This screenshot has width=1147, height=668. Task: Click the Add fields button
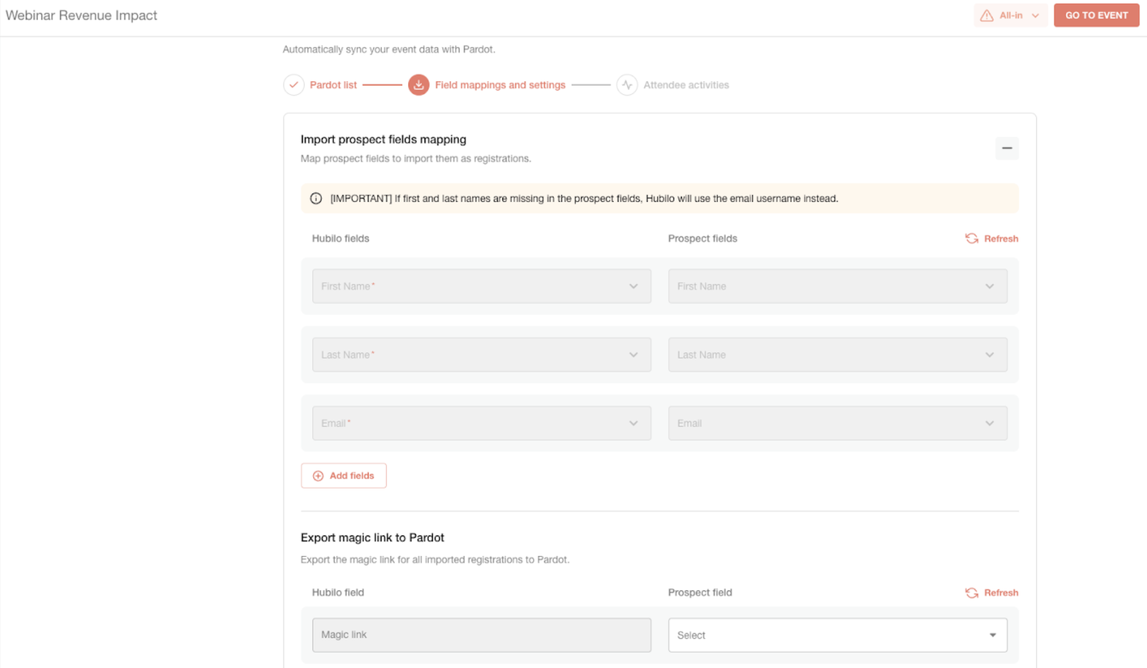point(343,476)
